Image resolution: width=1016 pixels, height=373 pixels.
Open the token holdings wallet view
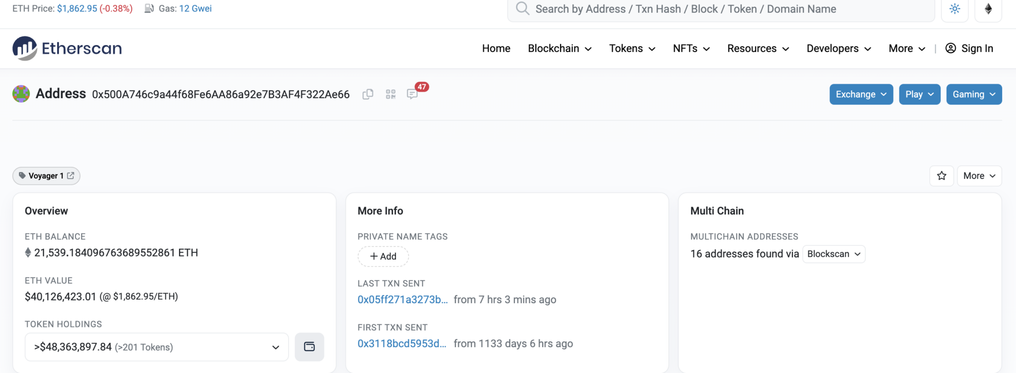(x=309, y=347)
